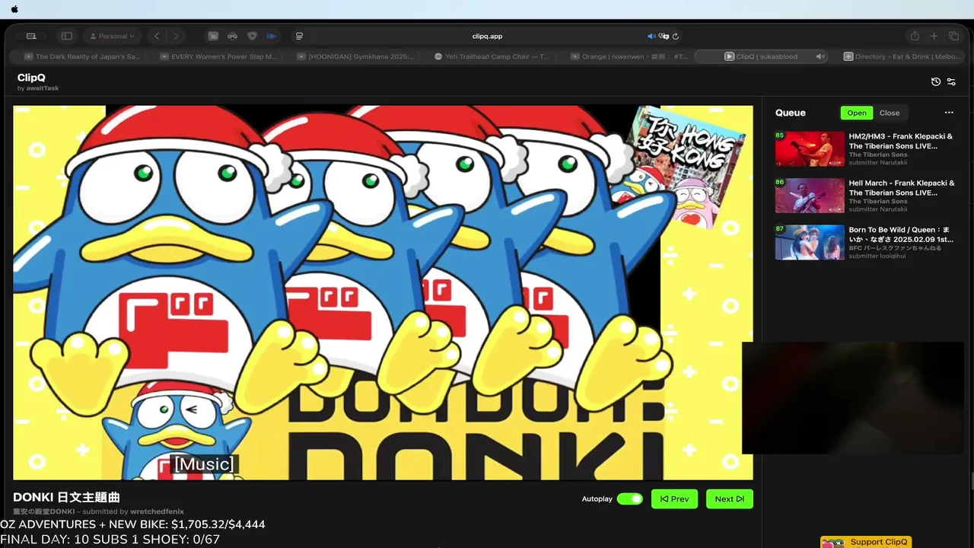This screenshot has height=548, width=974.
Task: Switch to 'Directory - Eat & Drink' tab
Action: 901,56
